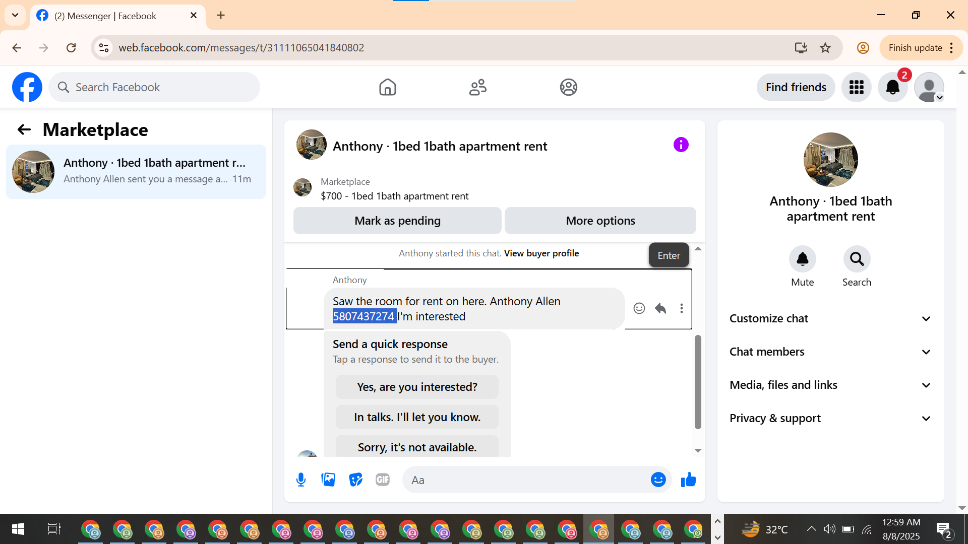Go to the Facebook Home tab

[387, 87]
